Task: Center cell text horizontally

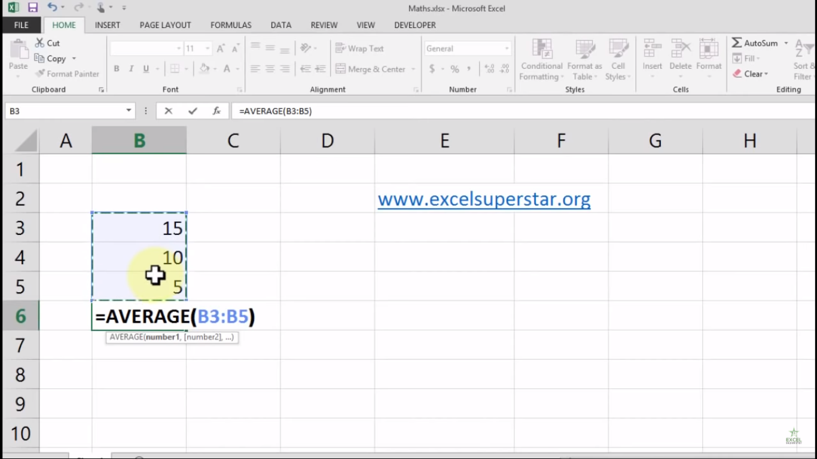Action: [x=270, y=69]
